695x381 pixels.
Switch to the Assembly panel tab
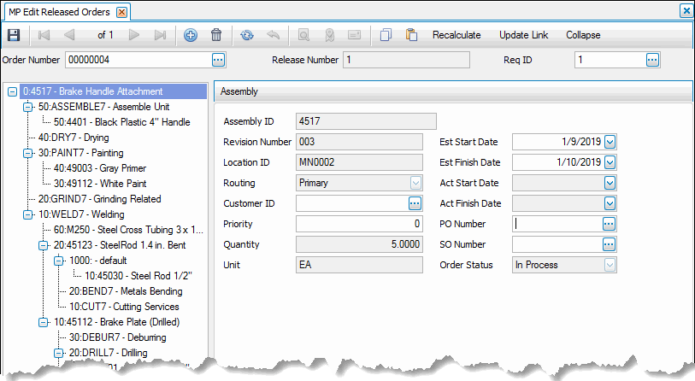click(239, 91)
